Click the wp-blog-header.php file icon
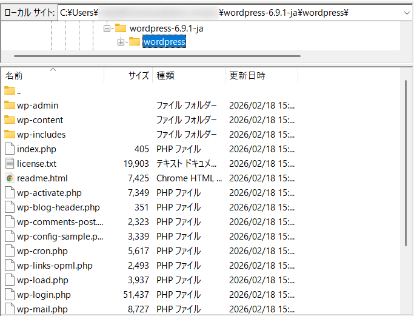414x316 pixels. [10, 207]
